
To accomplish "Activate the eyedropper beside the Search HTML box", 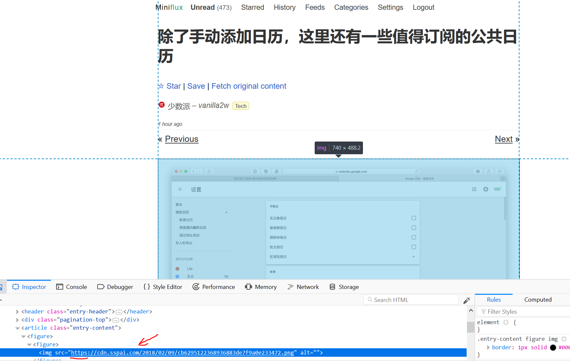I will point(467,300).
